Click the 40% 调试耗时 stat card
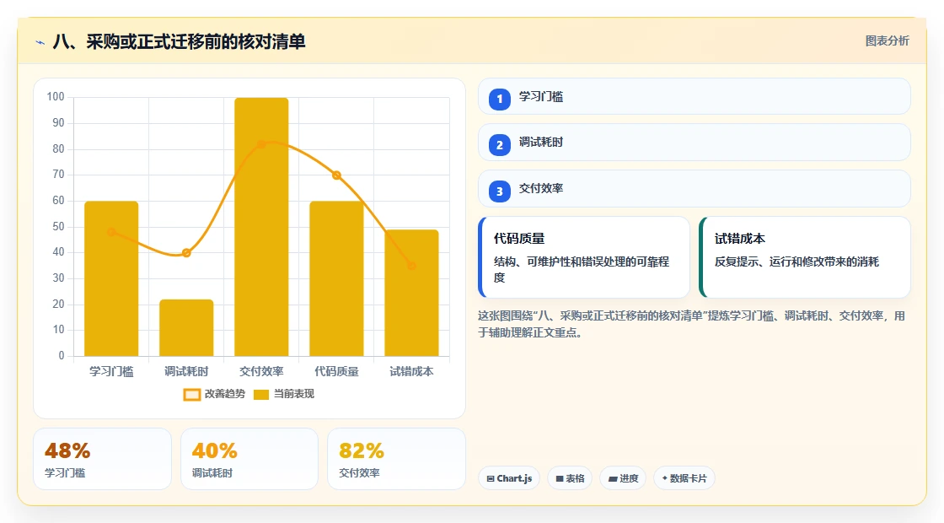 249,459
